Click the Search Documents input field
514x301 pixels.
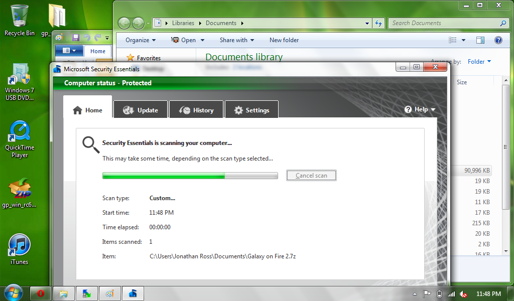point(444,23)
